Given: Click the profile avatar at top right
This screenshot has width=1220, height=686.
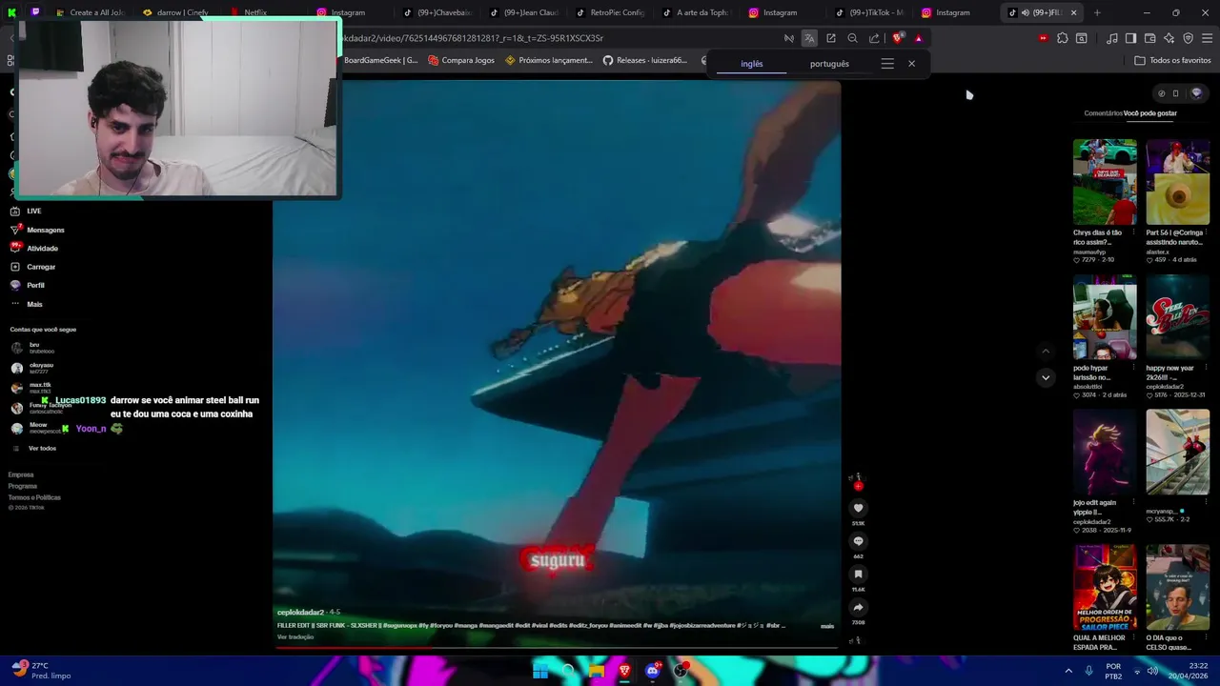Looking at the screenshot, I should pos(1196,93).
